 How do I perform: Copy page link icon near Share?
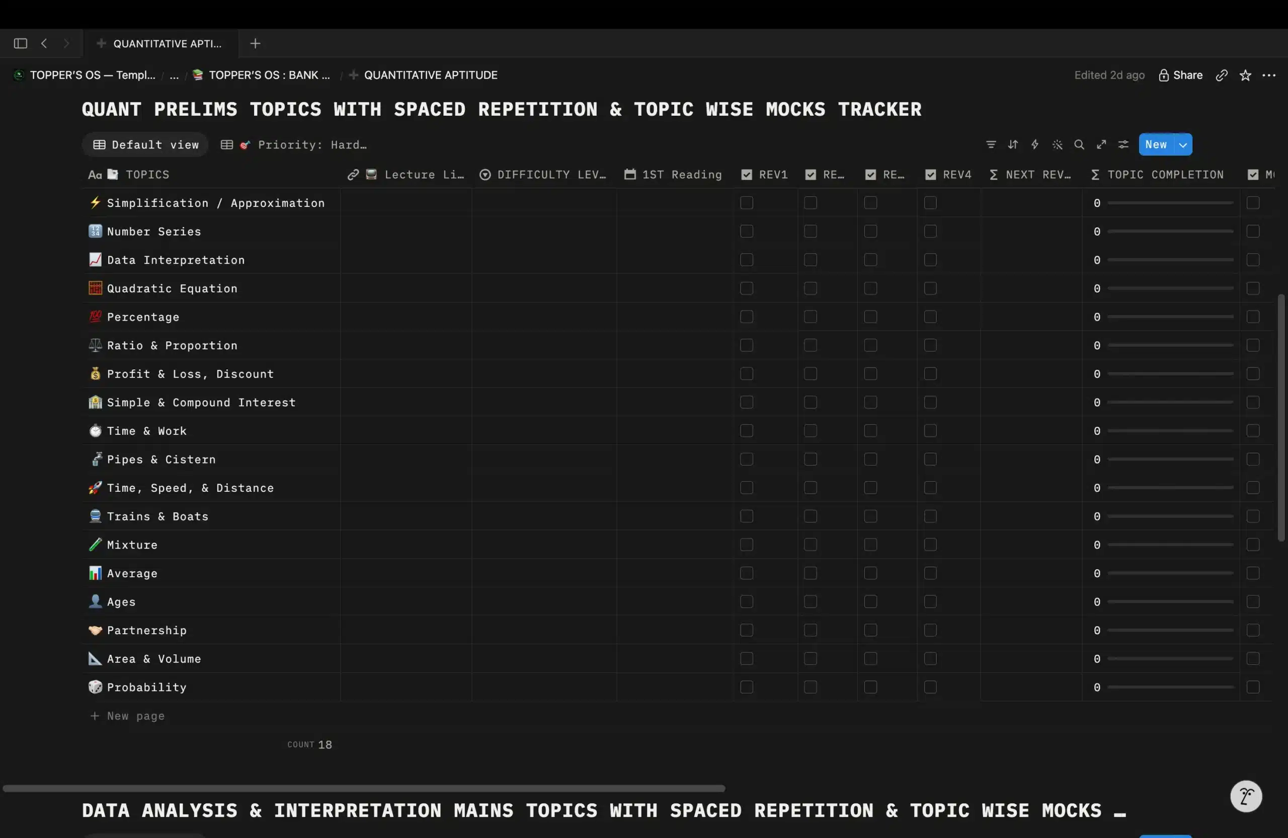(1222, 75)
